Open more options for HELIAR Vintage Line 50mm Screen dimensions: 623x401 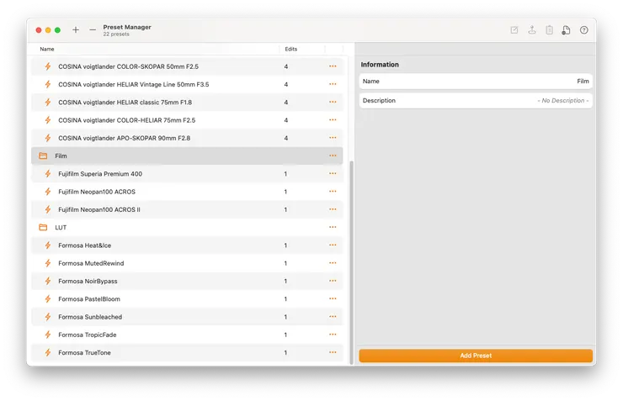(333, 84)
